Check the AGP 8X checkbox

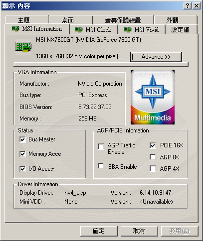click(x=153, y=157)
